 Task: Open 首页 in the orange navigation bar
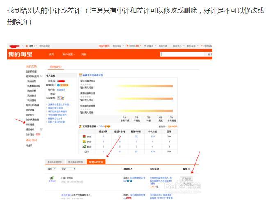click(52, 55)
